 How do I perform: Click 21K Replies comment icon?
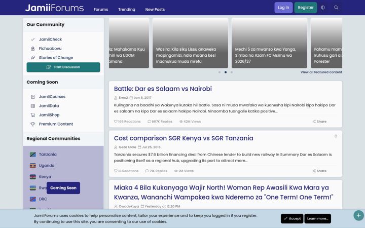147,171
